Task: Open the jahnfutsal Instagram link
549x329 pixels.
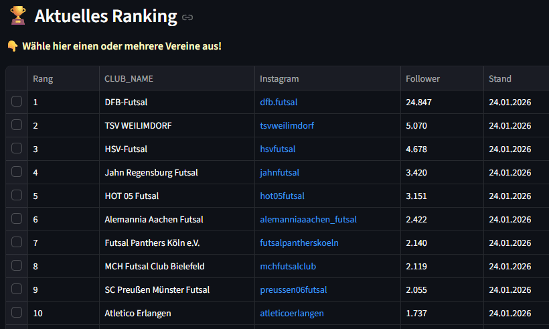Action: pyautogui.click(x=279, y=173)
